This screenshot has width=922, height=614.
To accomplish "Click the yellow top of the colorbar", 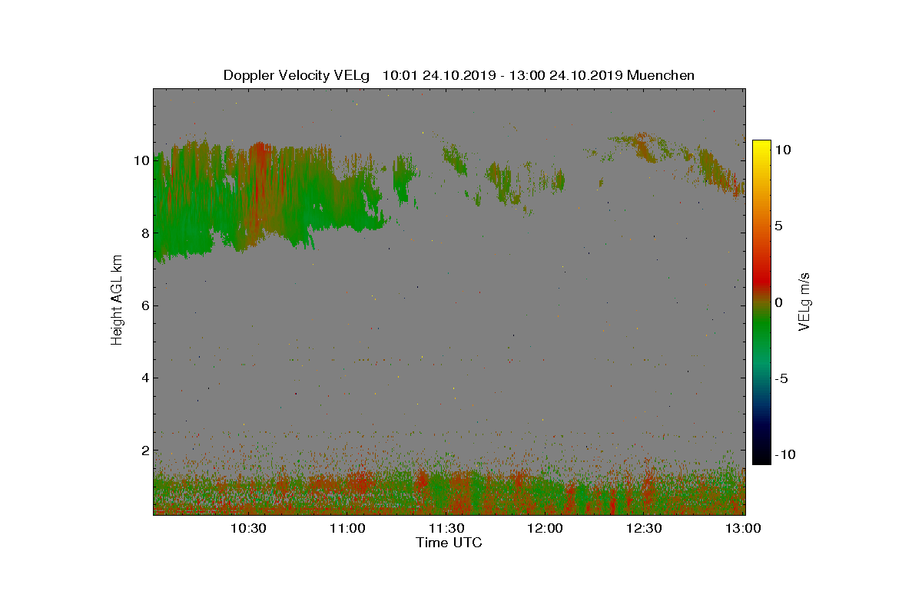I will [x=761, y=147].
